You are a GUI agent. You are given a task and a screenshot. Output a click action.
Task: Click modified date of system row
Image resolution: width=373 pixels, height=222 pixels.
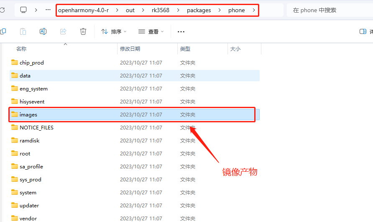pyautogui.click(x=141, y=192)
